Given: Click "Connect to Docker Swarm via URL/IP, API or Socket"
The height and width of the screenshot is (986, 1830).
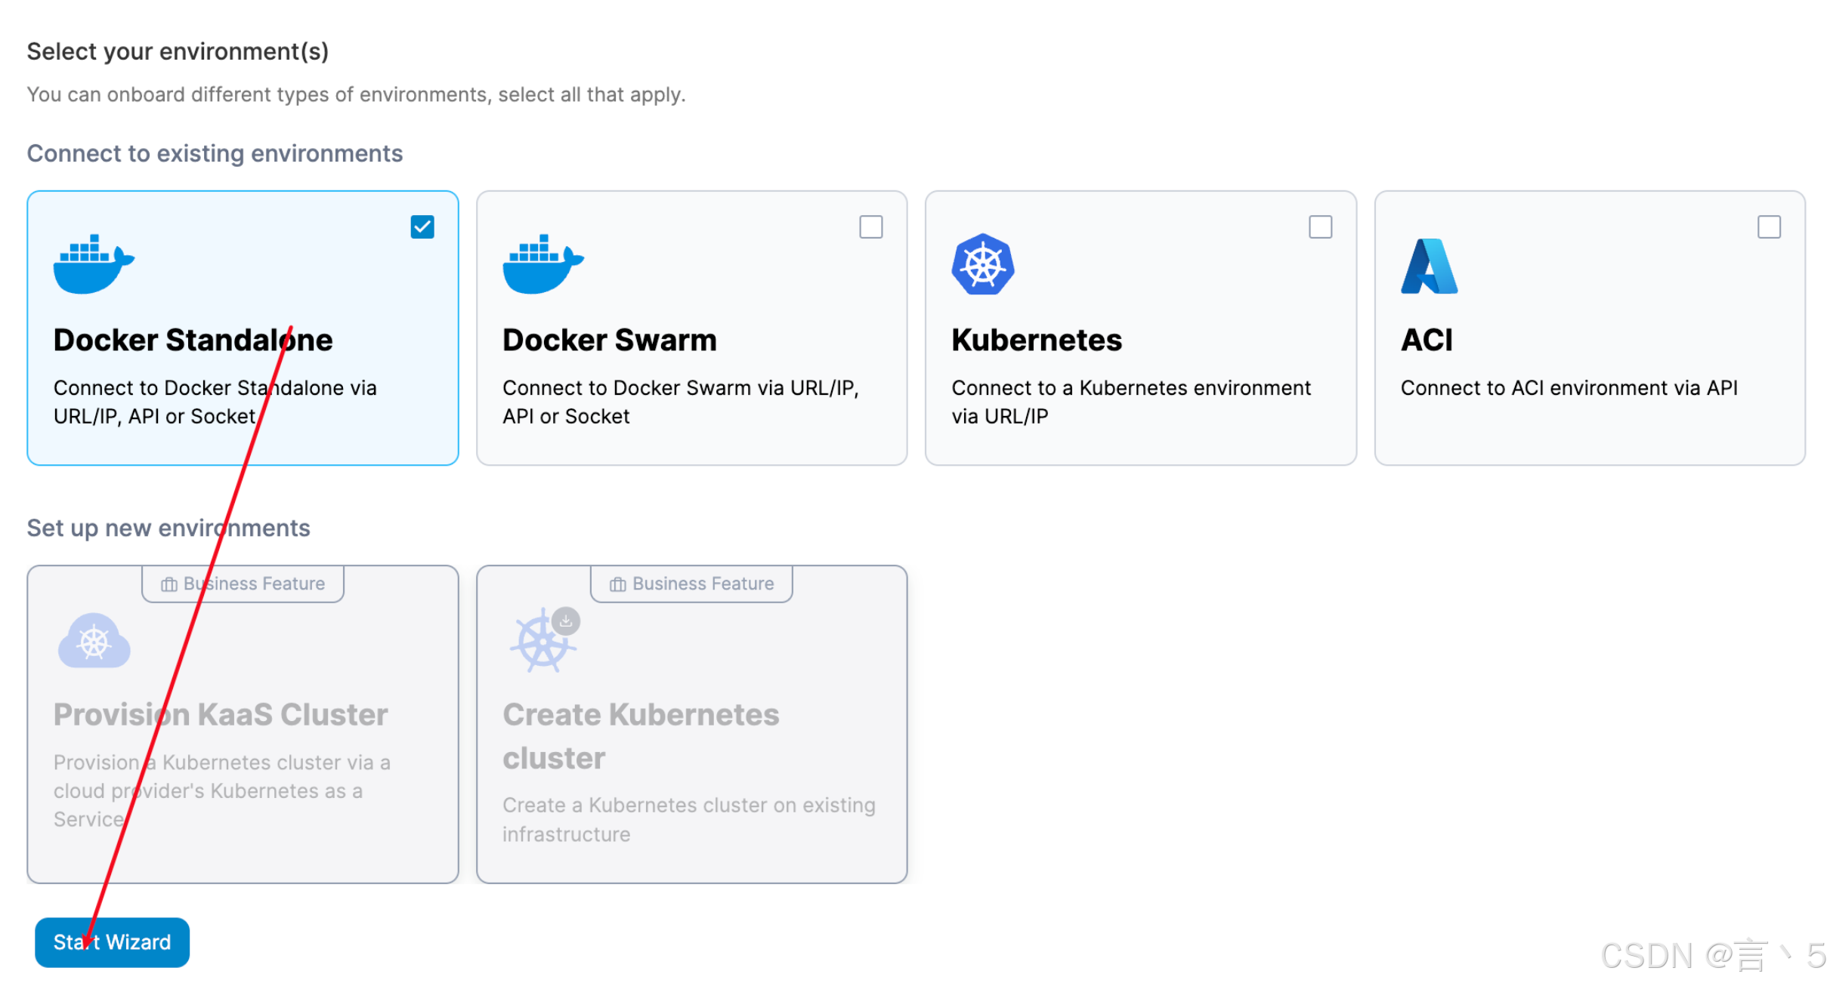Looking at the screenshot, I should click(x=681, y=402).
